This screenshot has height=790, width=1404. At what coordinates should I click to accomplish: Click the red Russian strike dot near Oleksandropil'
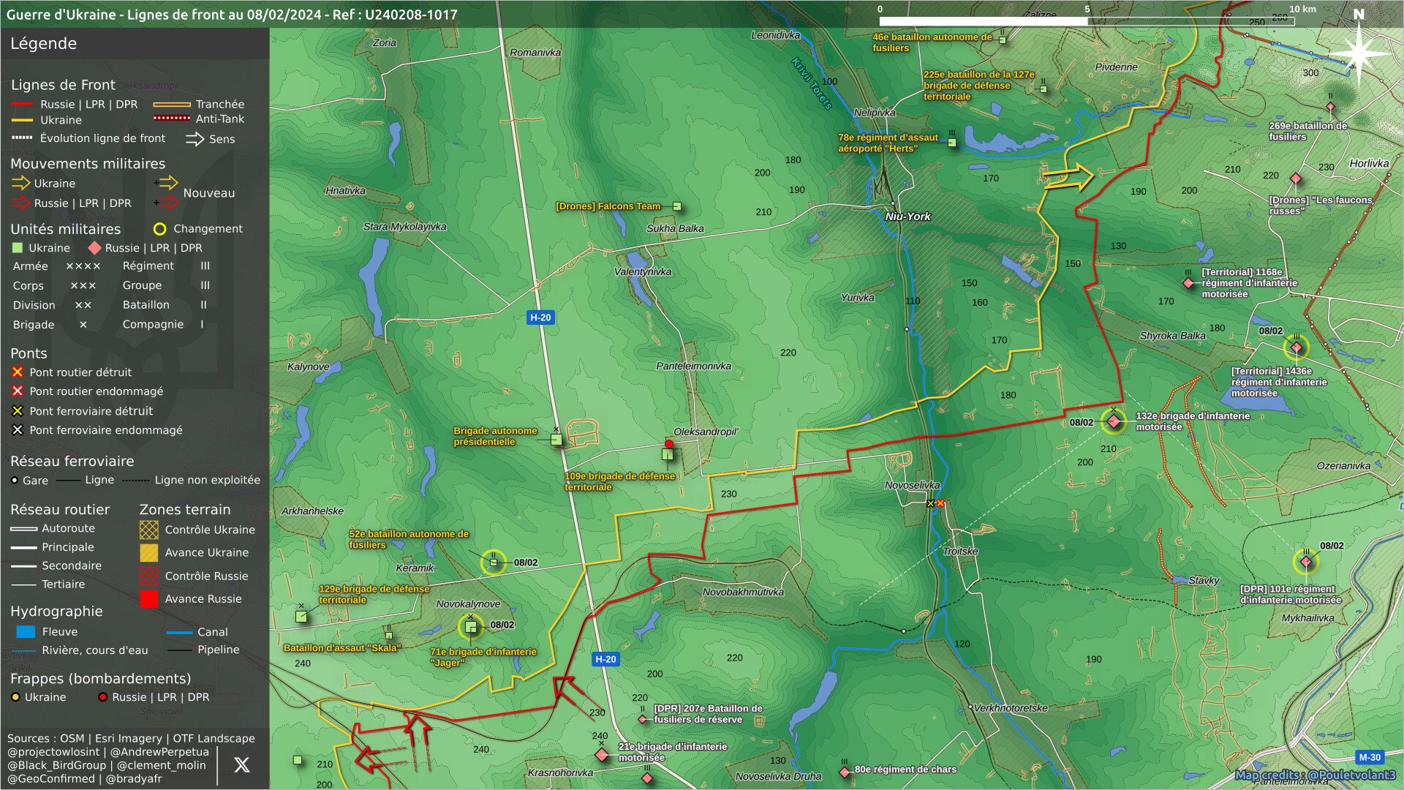669,444
